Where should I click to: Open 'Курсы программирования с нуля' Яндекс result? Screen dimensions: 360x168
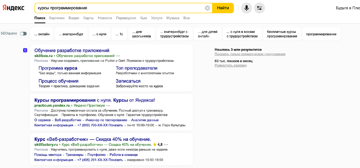tap(94, 100)
